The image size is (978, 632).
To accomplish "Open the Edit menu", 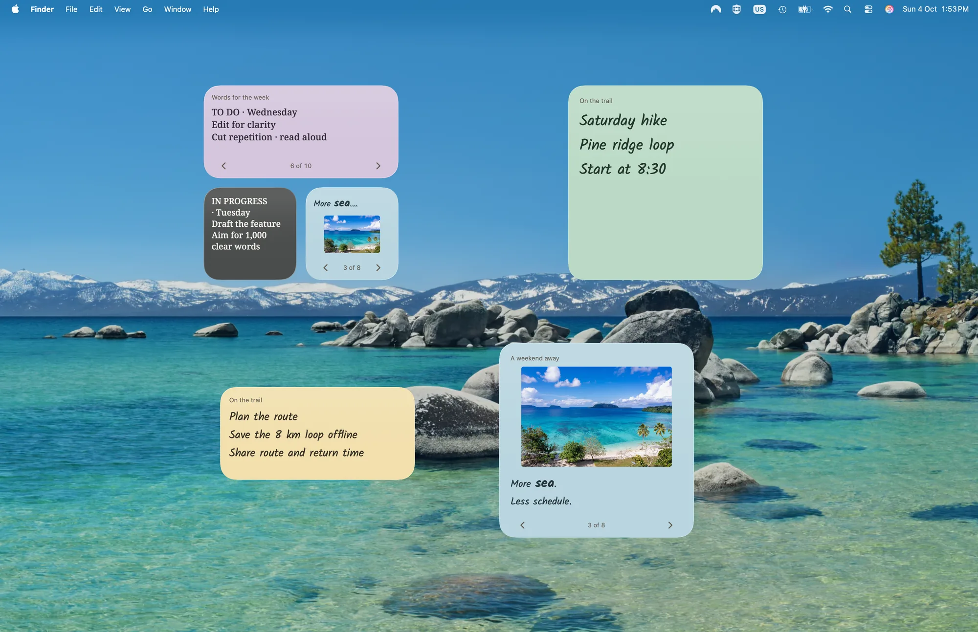I will click(96, 9).
